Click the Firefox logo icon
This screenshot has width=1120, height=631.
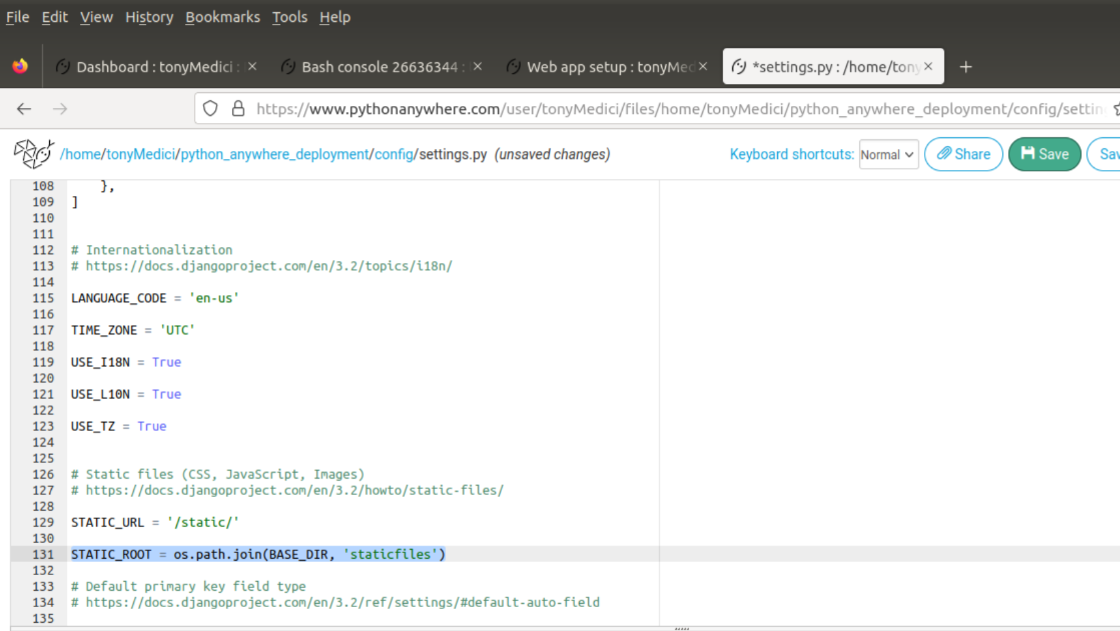tap(20, 66)
